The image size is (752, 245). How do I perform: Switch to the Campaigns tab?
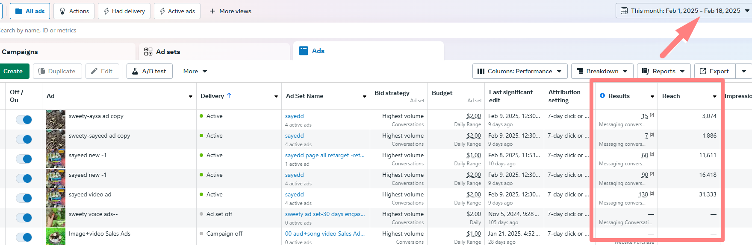[x=20, y=52]
